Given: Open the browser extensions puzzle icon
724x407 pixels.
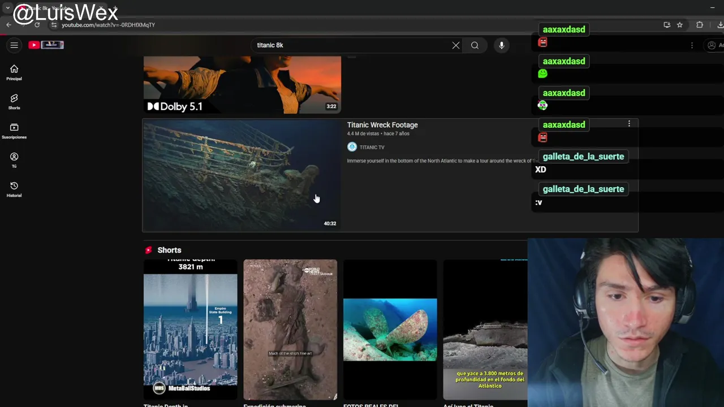Looking at the screenshot, I should tap(700, 25).
